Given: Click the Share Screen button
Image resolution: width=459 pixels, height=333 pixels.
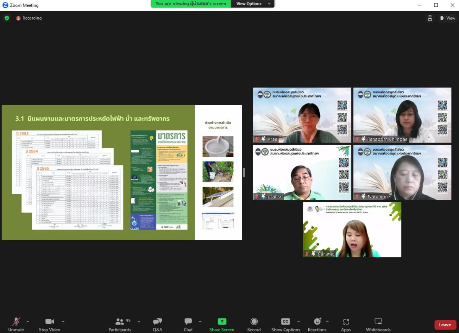Looking at the screenshot, I should tap(221, 324).
